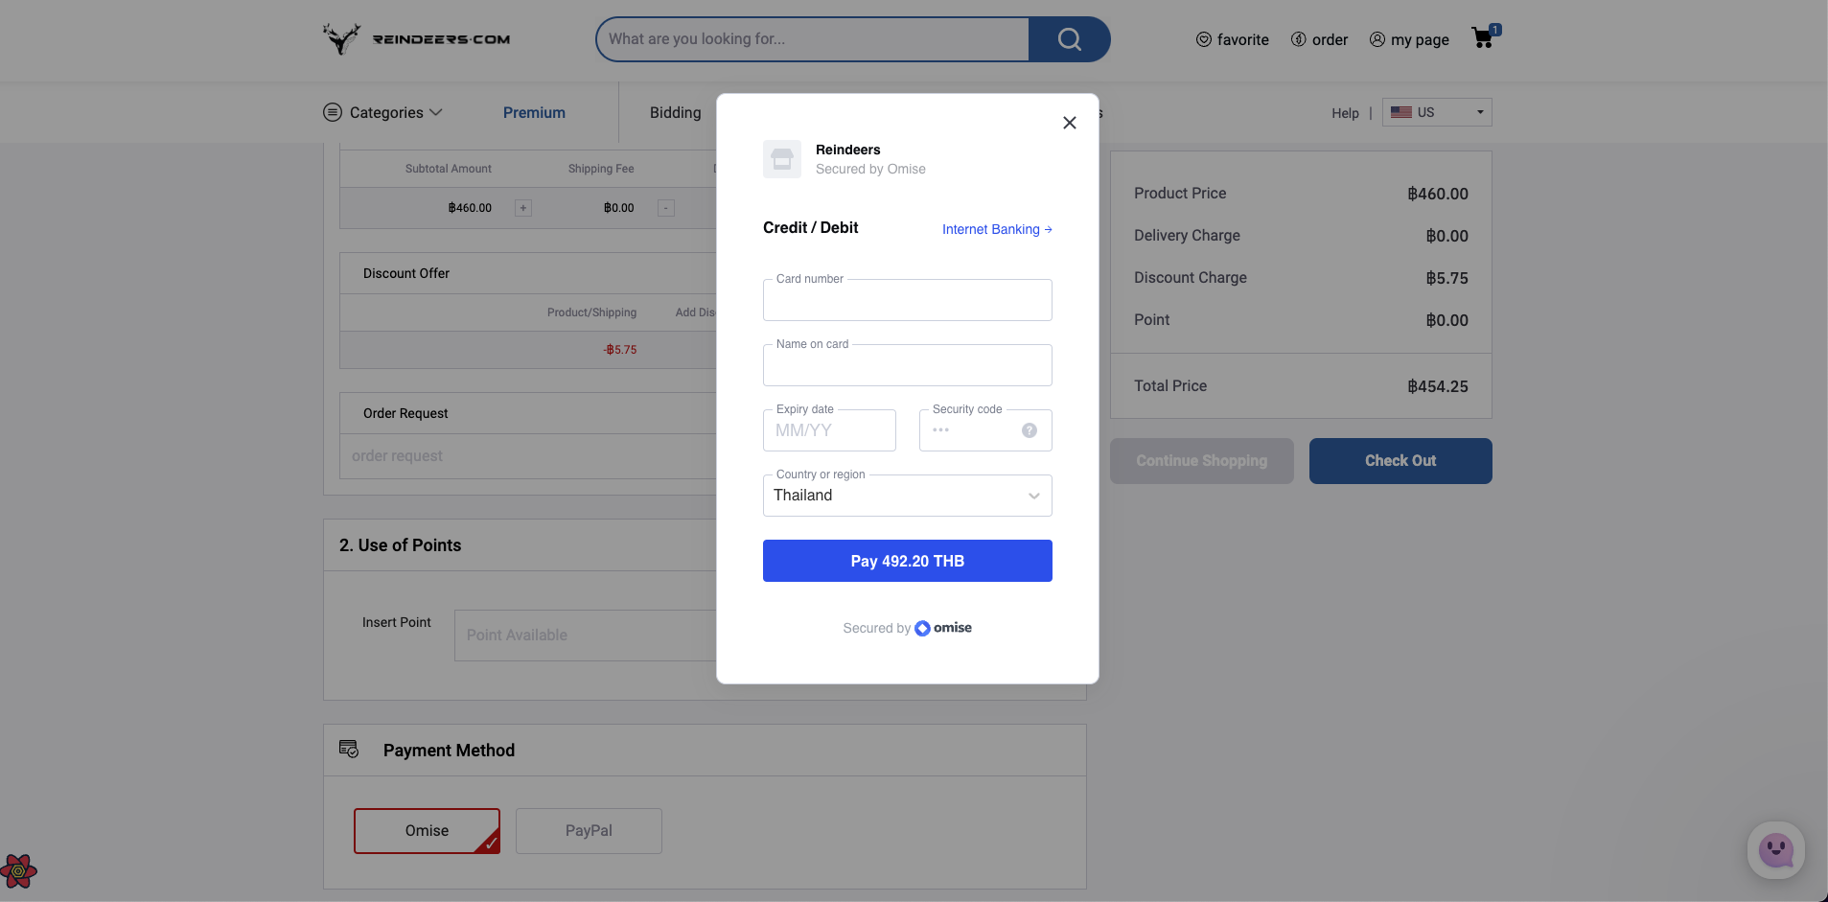The width and height of the screenshot is (1828, 902).
Task: Open the favorite heart link
Action: pyautogui.click(x=1232, y=39)
